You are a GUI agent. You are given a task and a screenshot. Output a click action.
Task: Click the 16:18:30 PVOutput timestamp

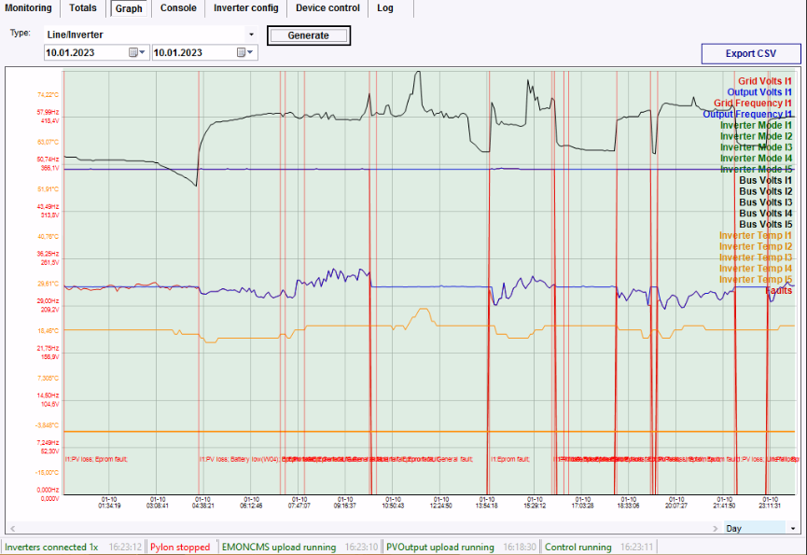(520, 547)
